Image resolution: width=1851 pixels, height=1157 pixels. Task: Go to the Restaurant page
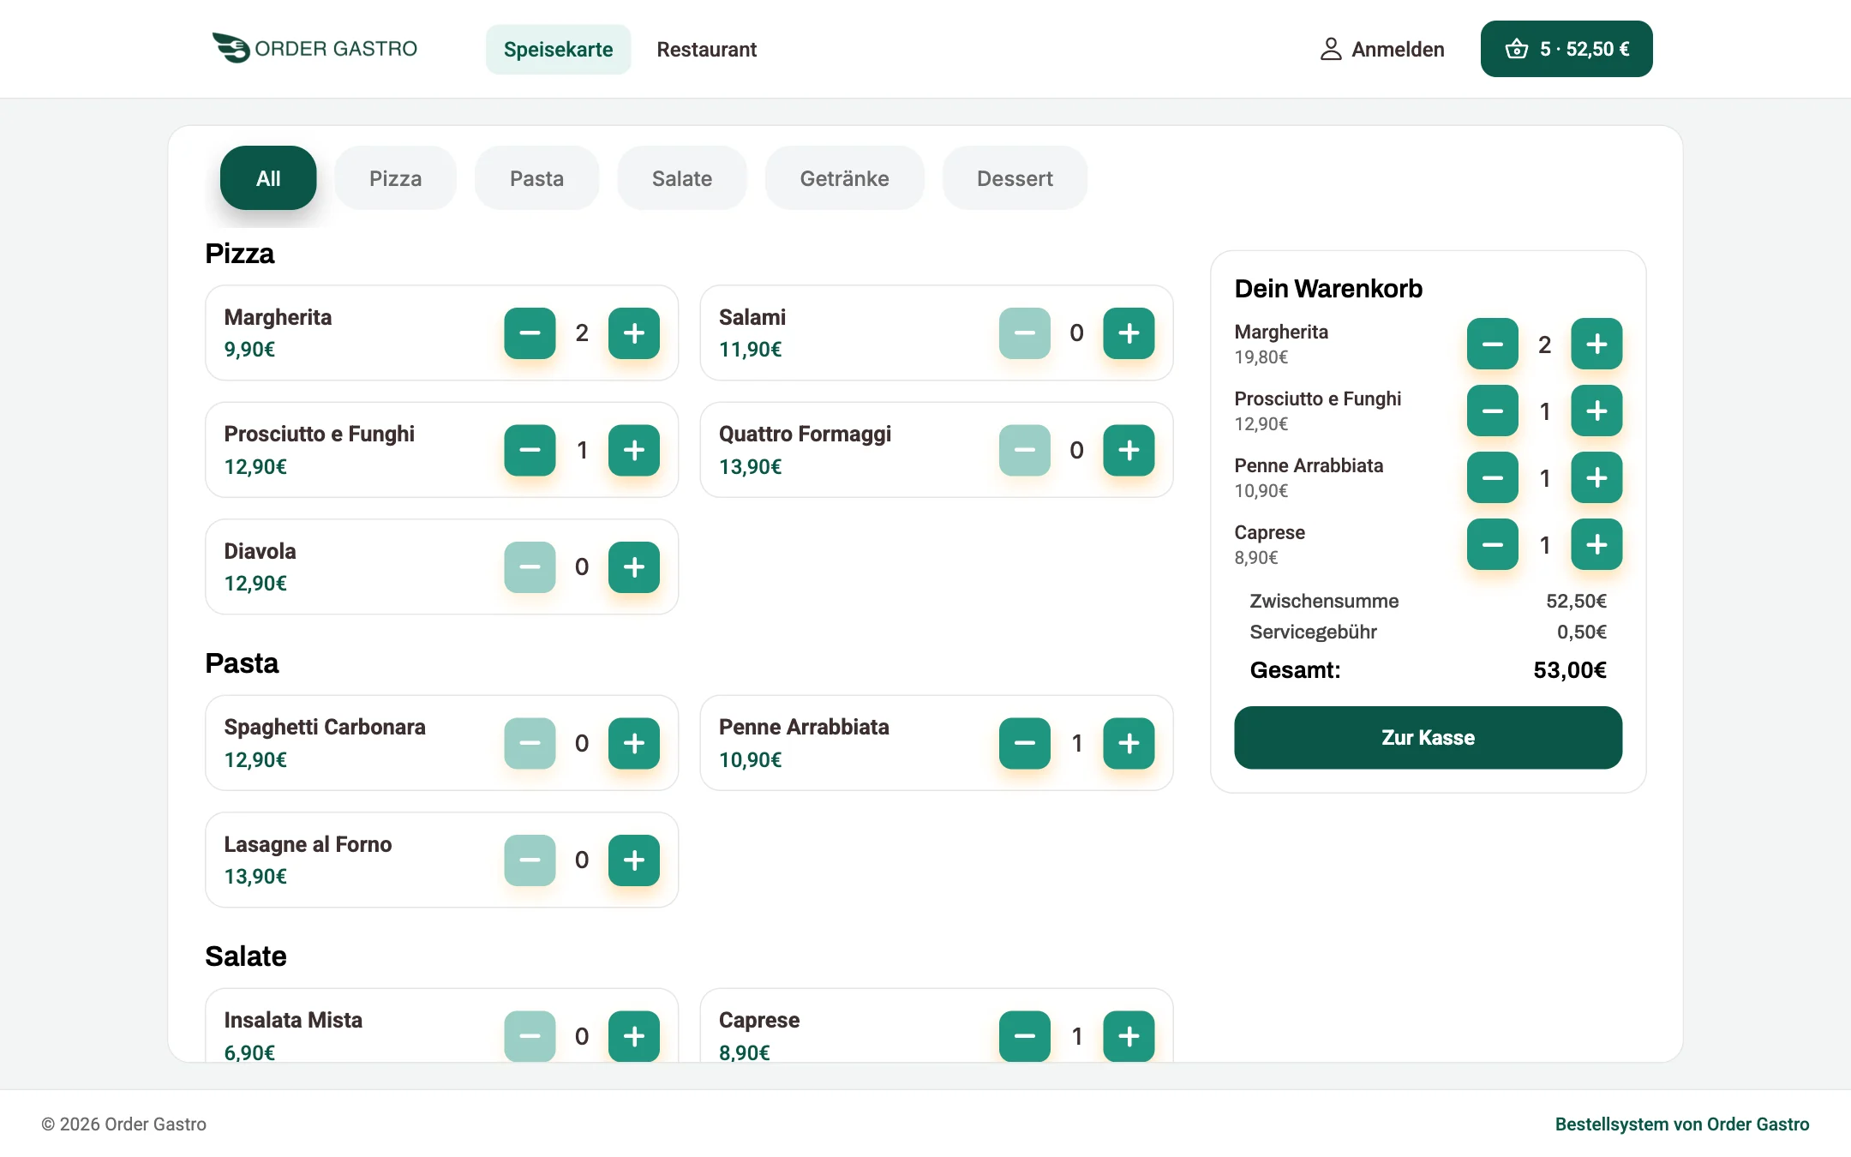click(707, 50)
